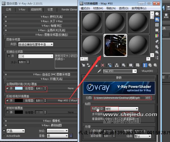Click Assign Material to Selection icon
The height and width of the screenshot is (142, 170).
[96, 65]
